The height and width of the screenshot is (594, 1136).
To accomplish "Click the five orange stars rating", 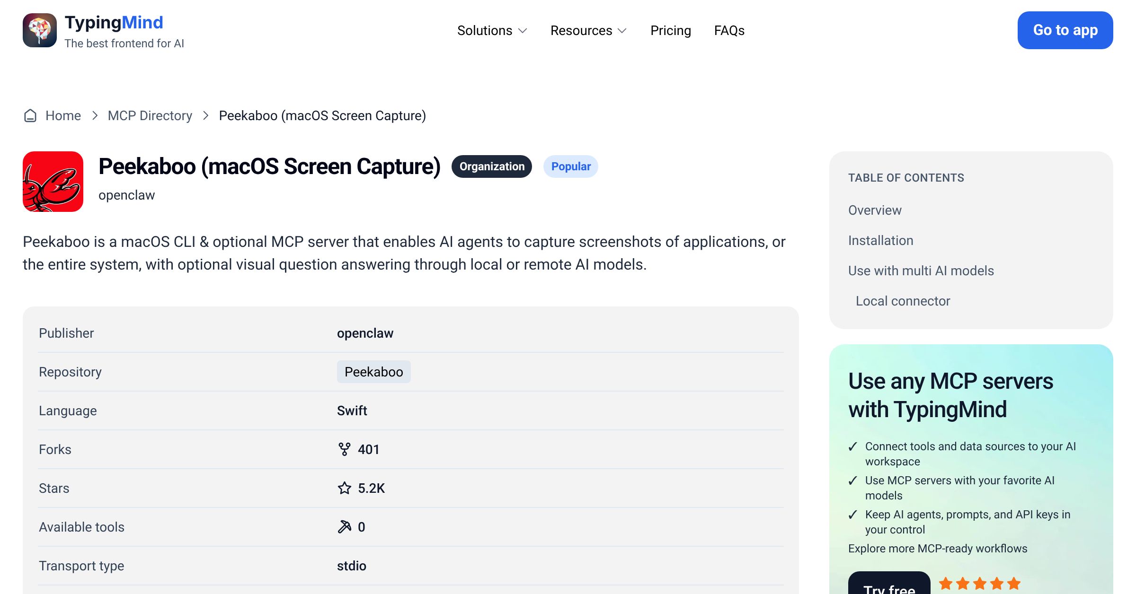I will click(x=980, y=584).
